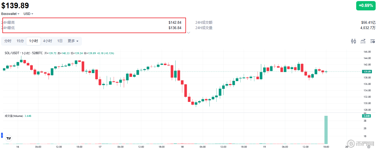377x151 pixels.
Task: Open the candlestick chart type icon
Action: tap(354, 41)
